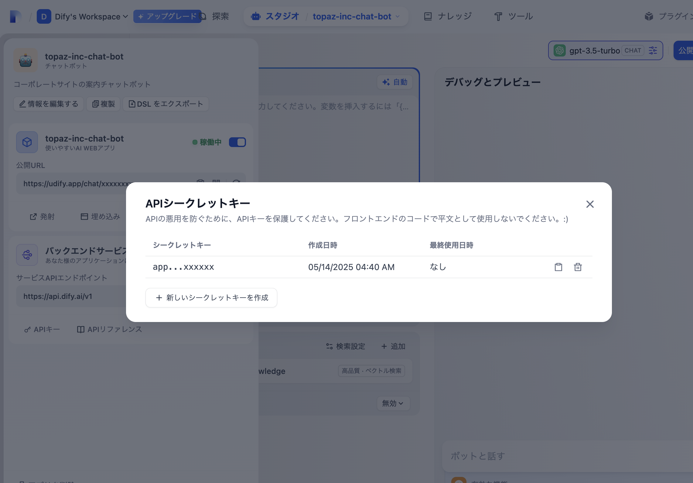Expand the topaz-inc-chat-bot app switcher

click(x=357, y=16)
